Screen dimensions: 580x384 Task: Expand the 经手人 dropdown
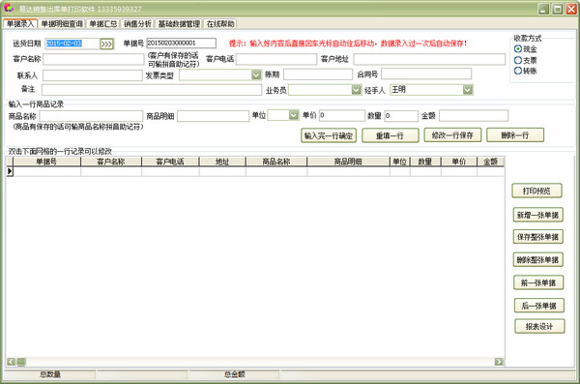click(x=468, y=90)
